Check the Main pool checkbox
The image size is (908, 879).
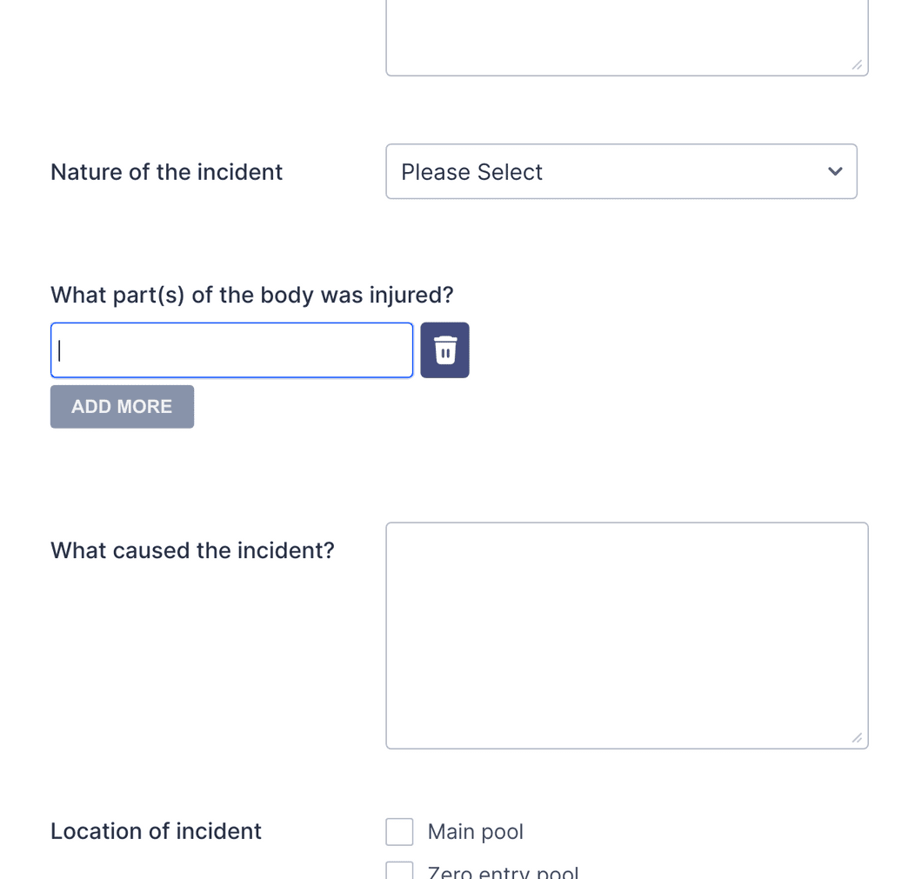click(399, 832)
